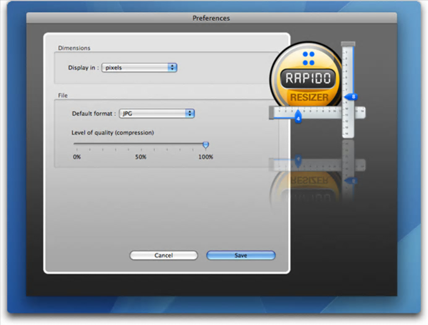Screen dimensions: 428x325
Task: Set quality slider to the 0% mark
Action: click(x=77, y=144)
